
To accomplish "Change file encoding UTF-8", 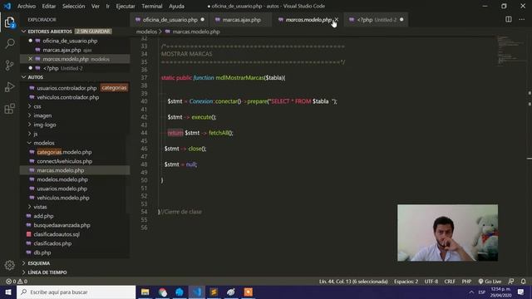I will (431, 282).
